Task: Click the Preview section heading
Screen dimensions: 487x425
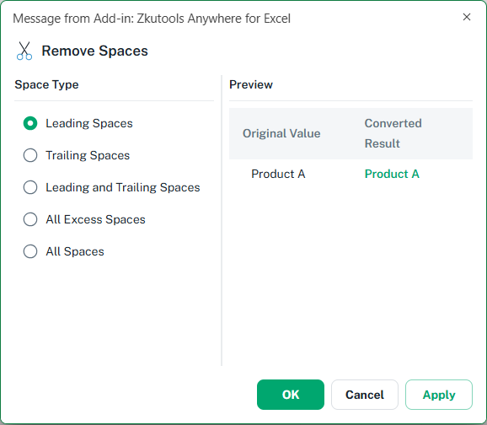Action: coord(251,84)
